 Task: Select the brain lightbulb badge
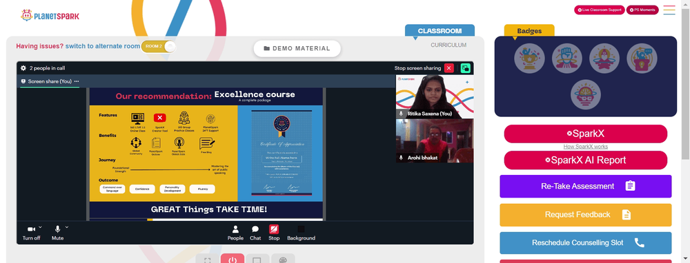point(586,94)
